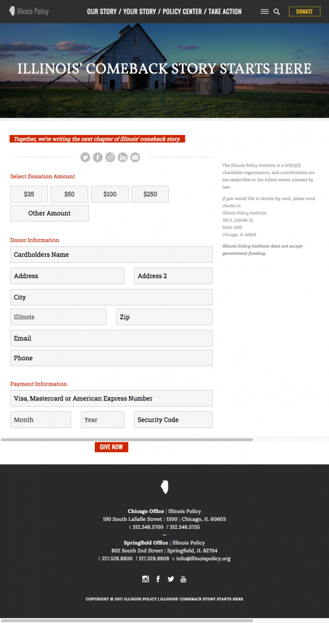Open Instagram from the footer icon
329x623 pixels.
pyautogui.click(x=145, y=579)
